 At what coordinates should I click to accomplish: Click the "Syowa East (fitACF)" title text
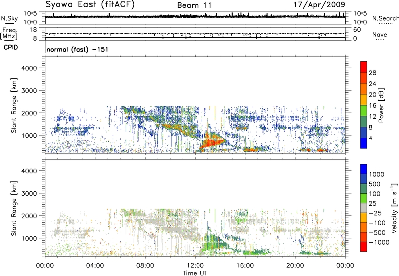click(90, 5)
